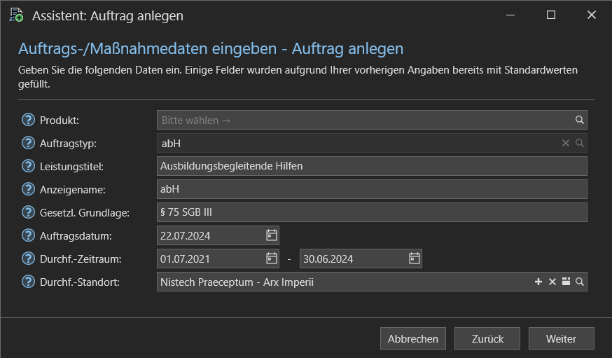Viewport: 612px width, 358px height.
Task: Proceed with the Weiter button
Action: point(562,338)
